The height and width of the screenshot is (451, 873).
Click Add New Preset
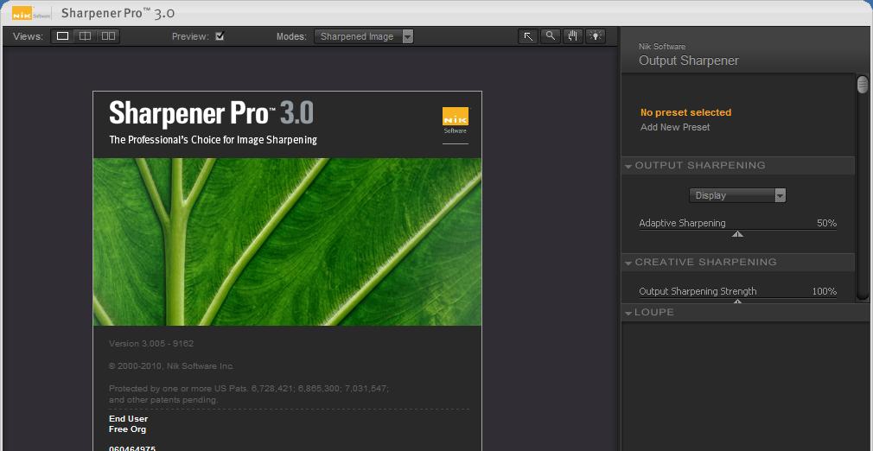click(675, 127)
